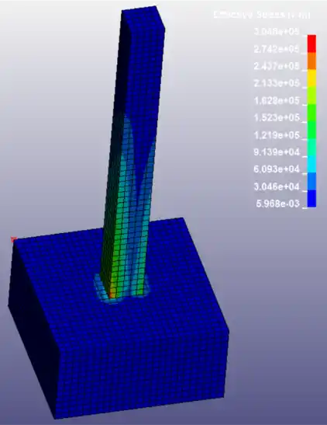Image resolution: width=327 pixels, height=425 pixels.
Task: Select the minimum legend value 5.968e-03
Action: tap(277, 204)
